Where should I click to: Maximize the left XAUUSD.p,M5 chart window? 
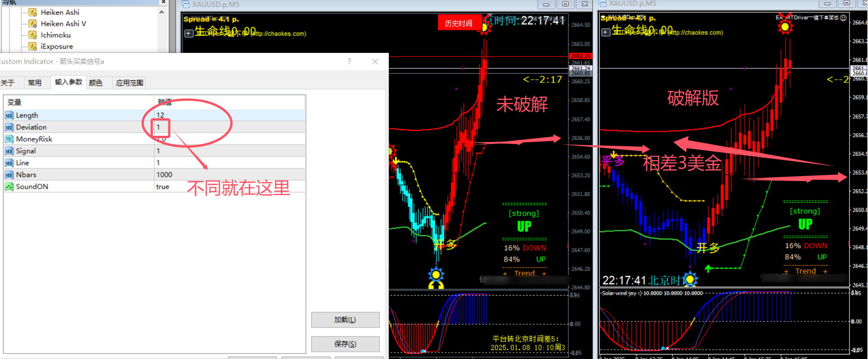tap(566, 4)
